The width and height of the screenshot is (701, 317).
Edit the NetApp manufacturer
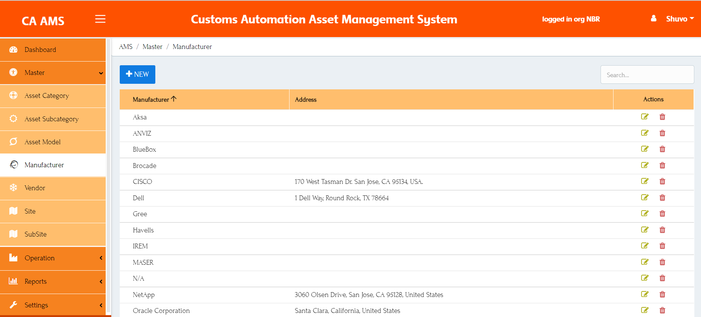point(645,294)
